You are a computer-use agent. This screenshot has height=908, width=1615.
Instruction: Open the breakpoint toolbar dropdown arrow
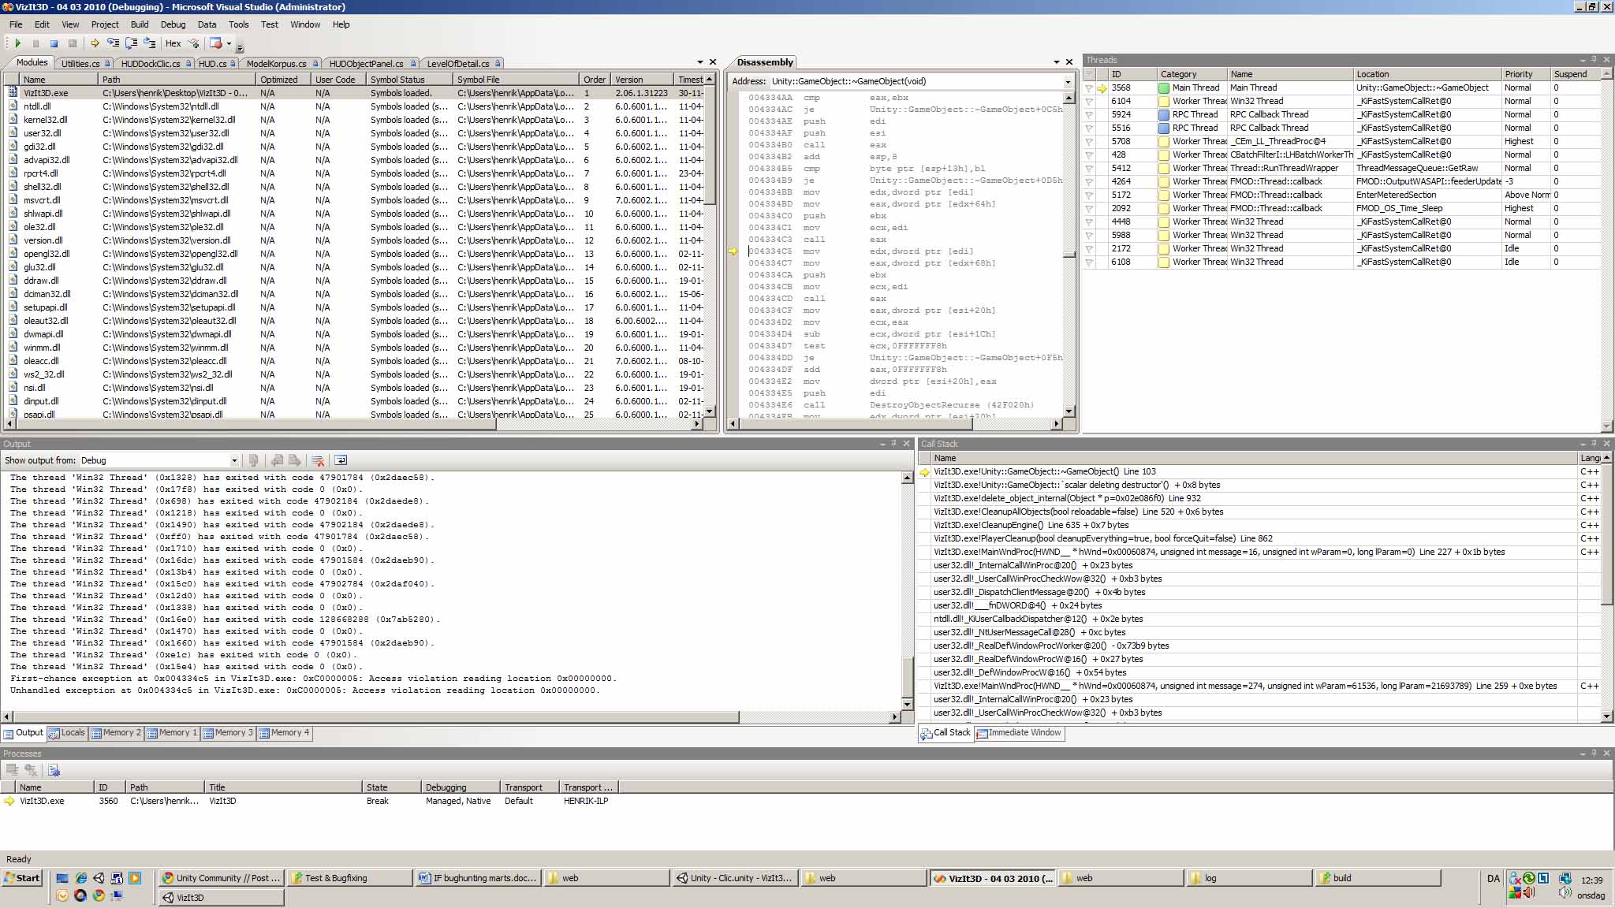click(229, 43)
